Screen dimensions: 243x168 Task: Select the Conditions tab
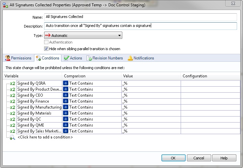(x=48, y=58)
